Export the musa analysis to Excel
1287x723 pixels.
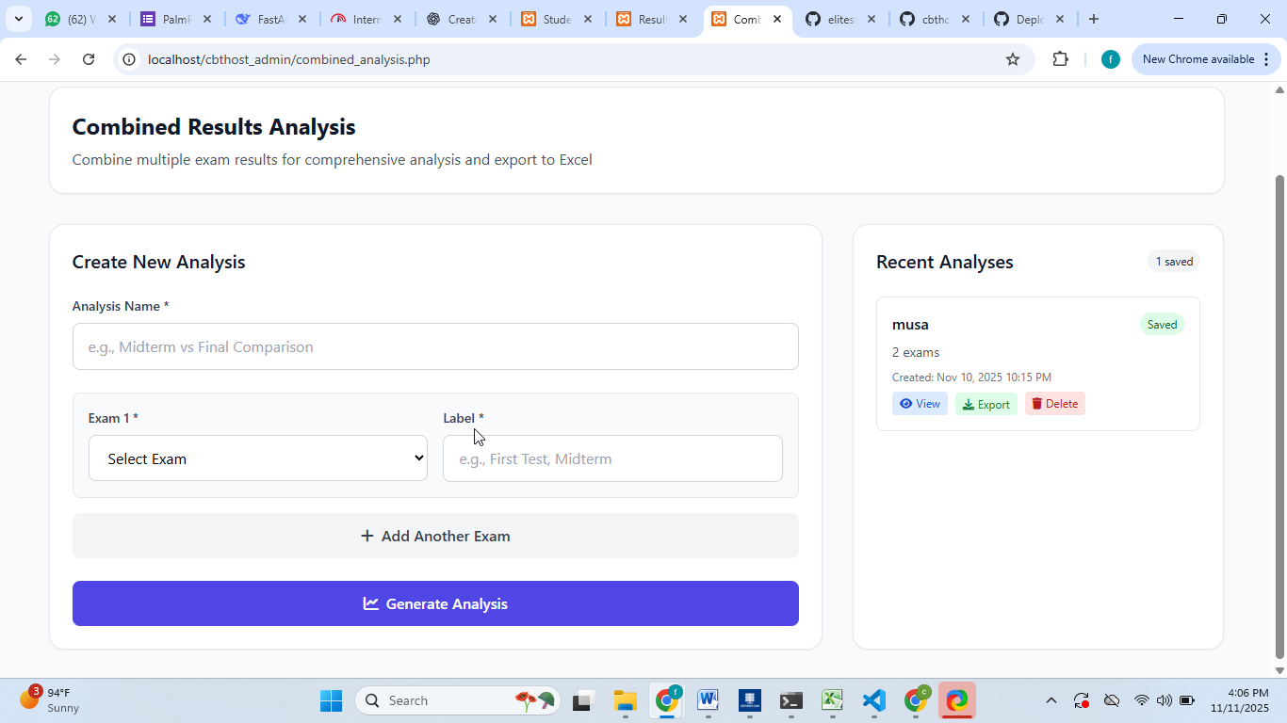coord(986,404)
